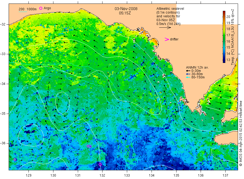This screenshot has height=179, width=244.
Task: Click the cyan 200 1000m depth contour legend line
Action: 23,12
